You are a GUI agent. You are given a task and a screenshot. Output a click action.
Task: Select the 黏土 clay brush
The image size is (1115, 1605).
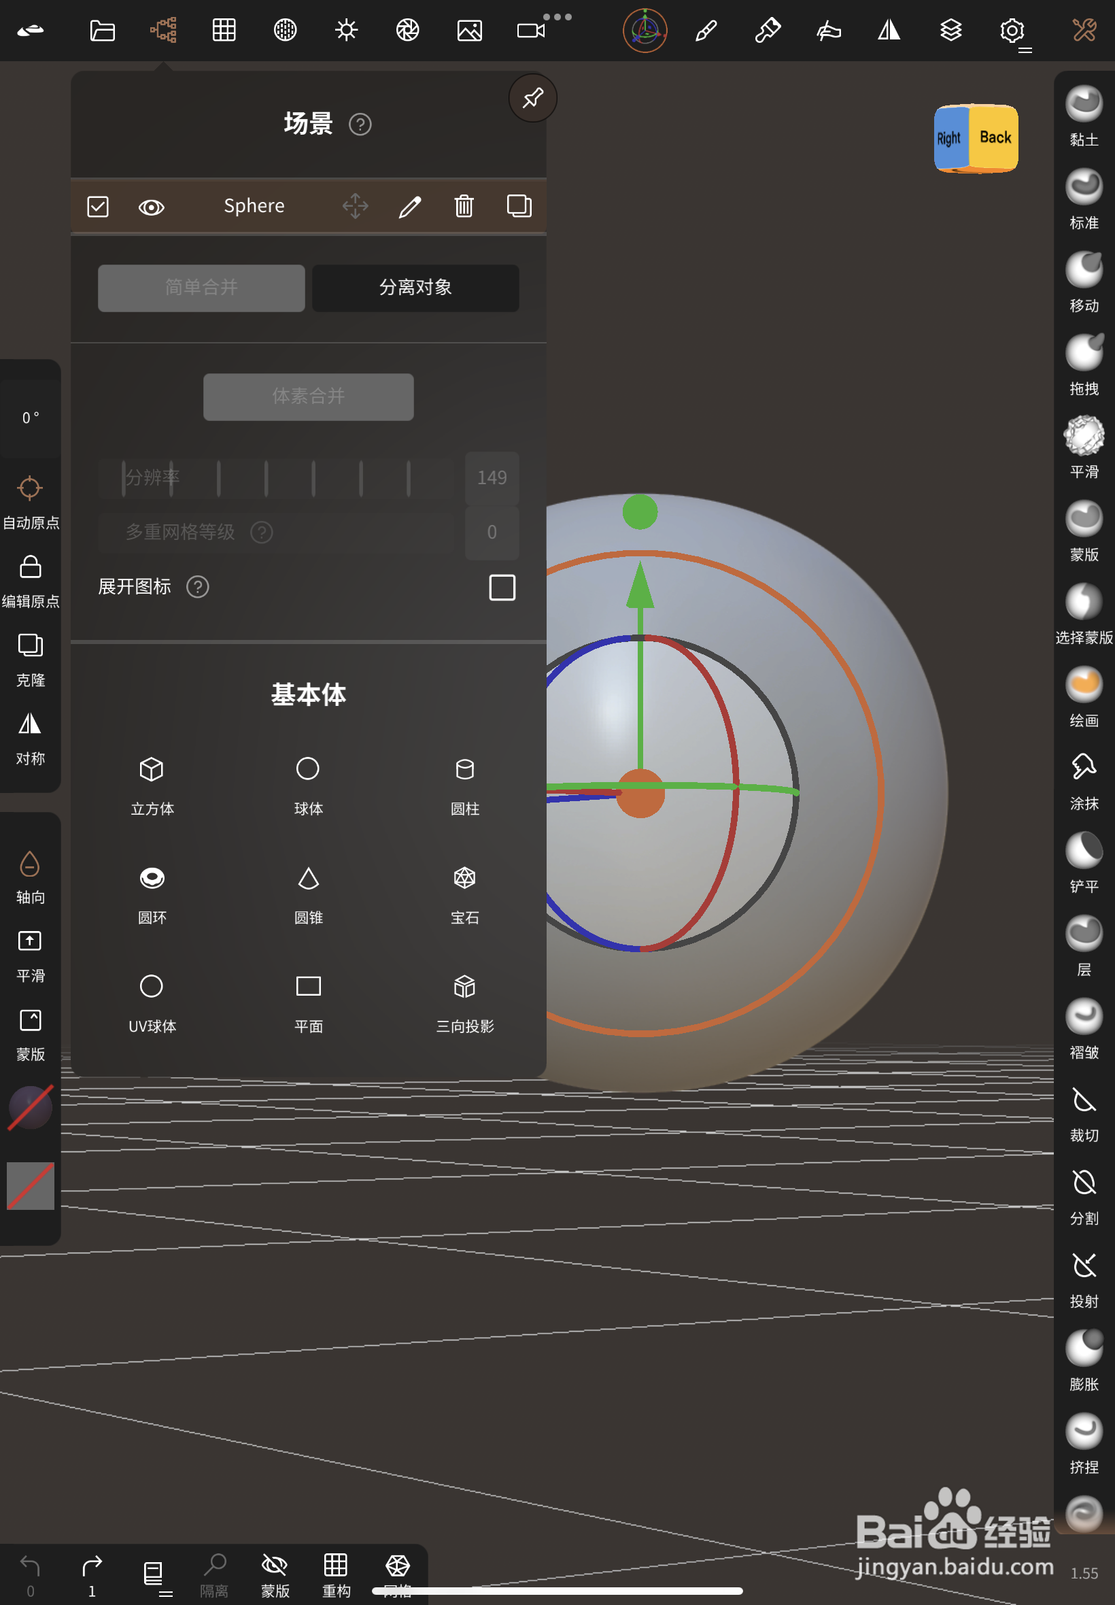[x=1084, y=116]
